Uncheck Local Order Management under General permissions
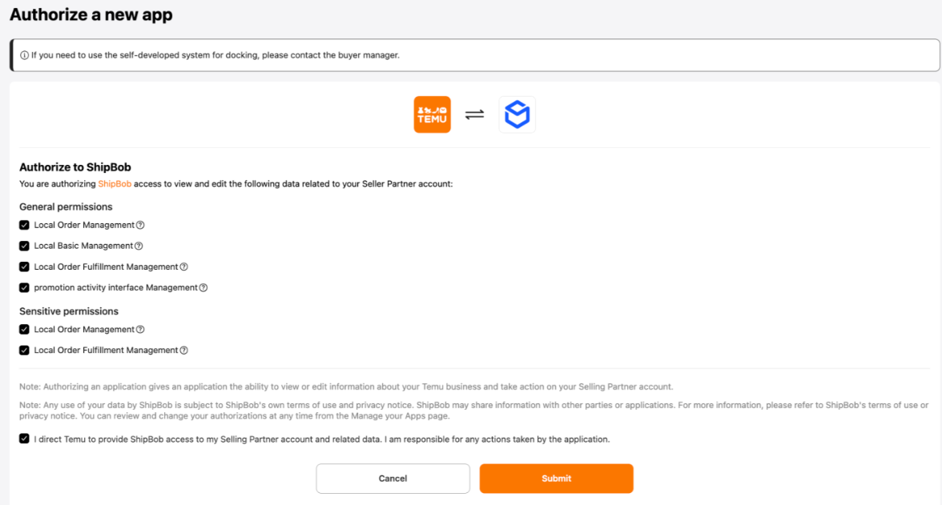The image size is (942, 505). tap(24, 225)
